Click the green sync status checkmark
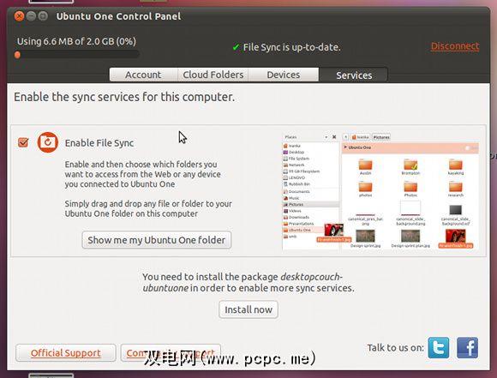This screenshot has height=378, width=497. (x=236, y=47)
